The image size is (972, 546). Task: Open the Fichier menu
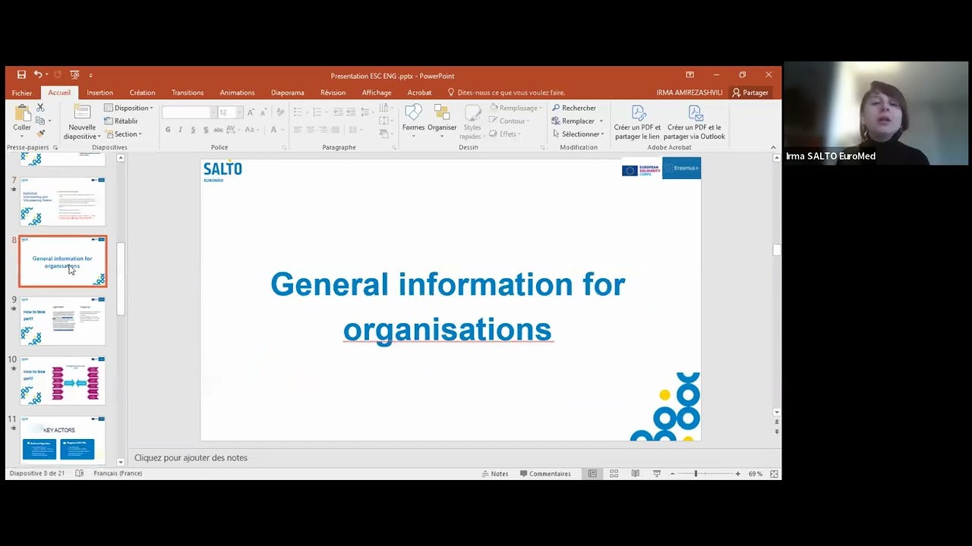(21, 93)
